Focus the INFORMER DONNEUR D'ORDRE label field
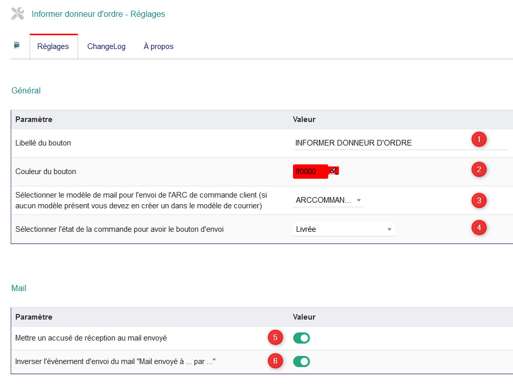 tap(383, 143)
